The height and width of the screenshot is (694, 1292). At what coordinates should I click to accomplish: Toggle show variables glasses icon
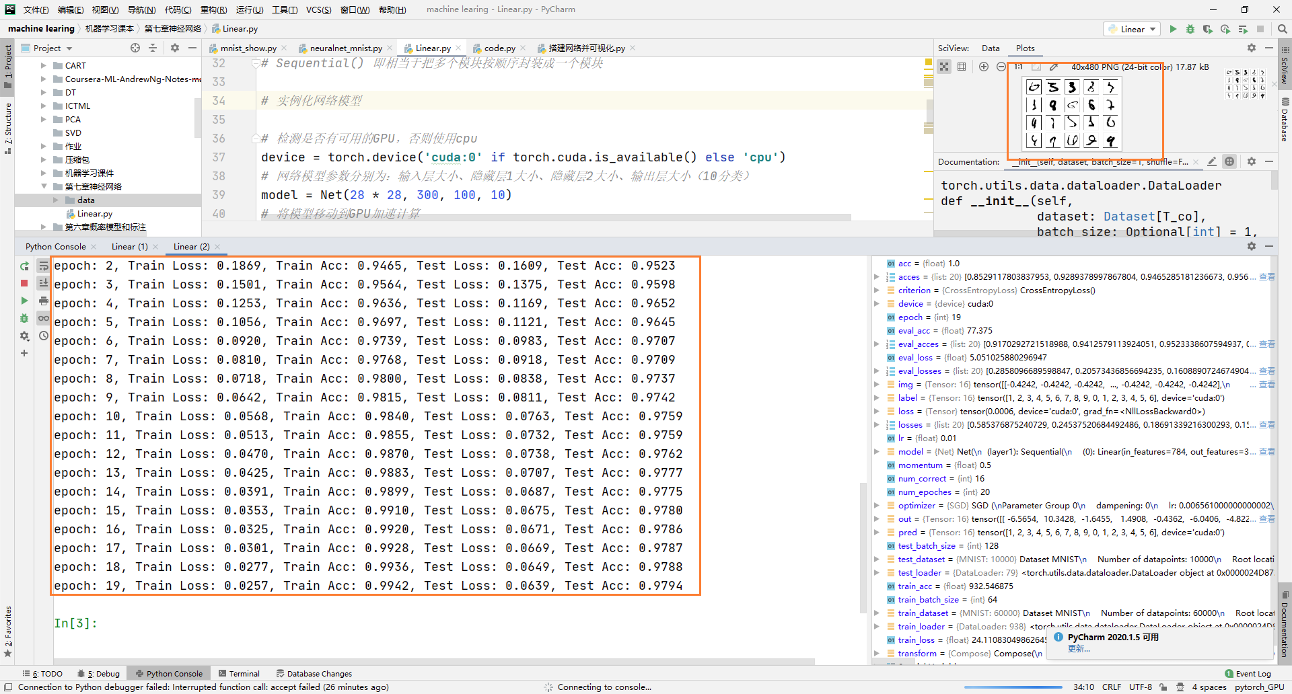[x=44, y=318]
